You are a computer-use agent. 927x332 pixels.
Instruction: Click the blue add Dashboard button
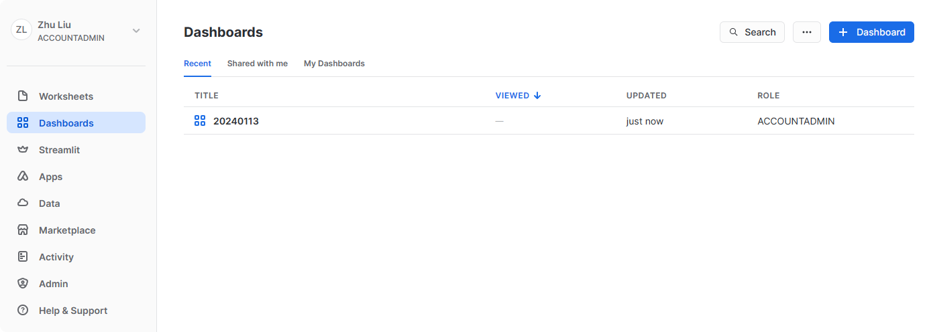(871, 32)
